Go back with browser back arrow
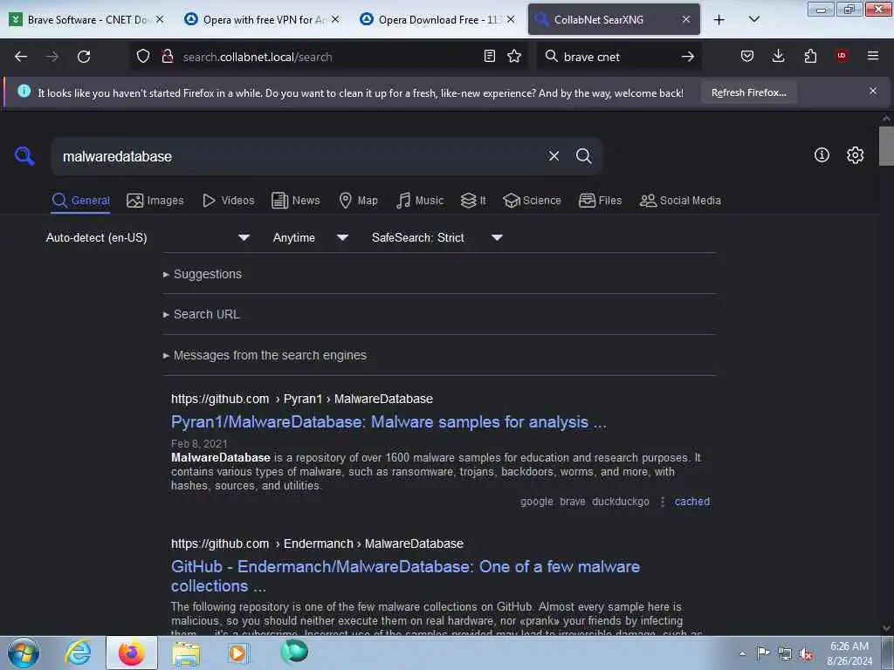Viewport: 894px width, 670px height. (x=21, y=57)
